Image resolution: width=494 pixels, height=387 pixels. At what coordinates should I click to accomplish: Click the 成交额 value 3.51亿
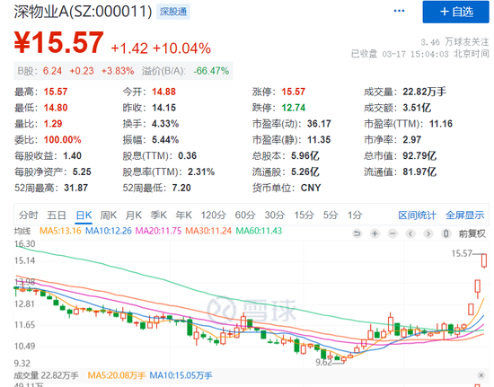(x=417, y=108)
